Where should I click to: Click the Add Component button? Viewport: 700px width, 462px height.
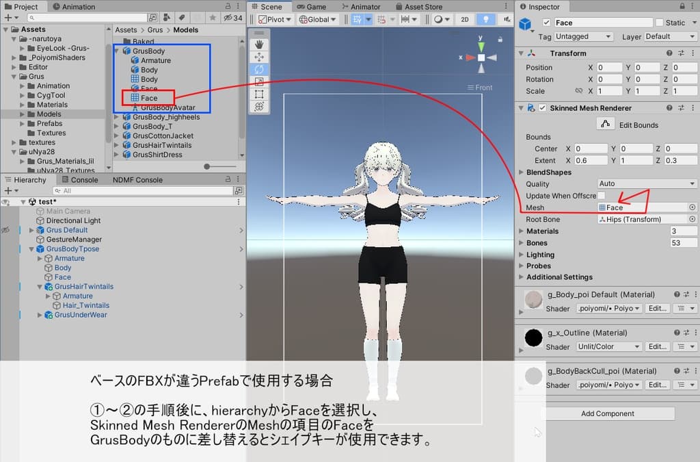pyautogui.click(x=608, y=413)
